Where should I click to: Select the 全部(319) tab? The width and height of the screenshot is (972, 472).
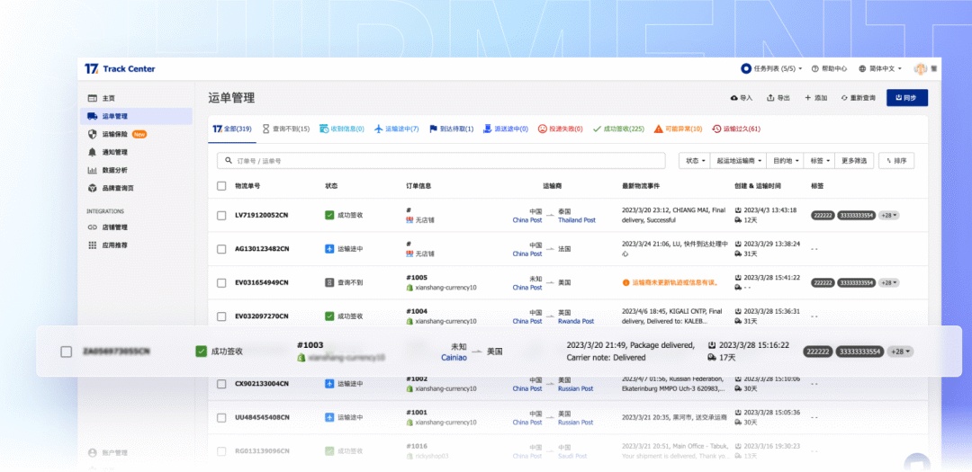231,129
